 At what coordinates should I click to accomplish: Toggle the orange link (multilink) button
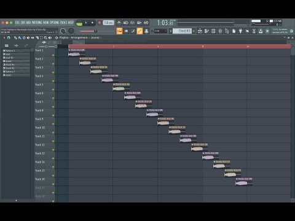point(140,31)
